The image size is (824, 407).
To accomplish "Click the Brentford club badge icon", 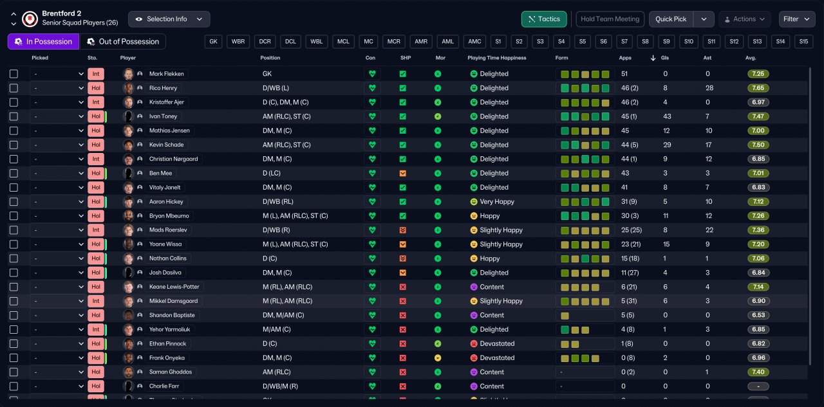I will point(30,19).
